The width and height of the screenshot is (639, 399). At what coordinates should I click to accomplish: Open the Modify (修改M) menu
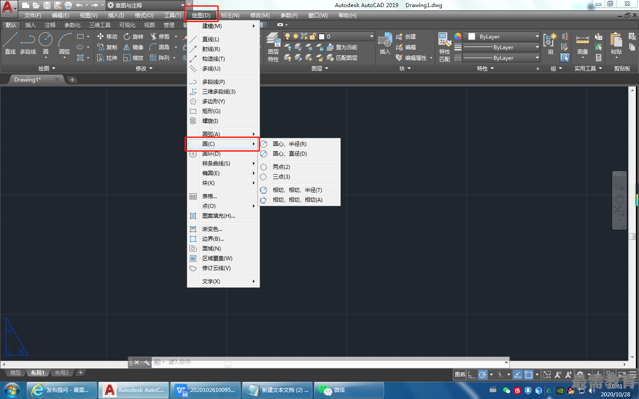coord(260,15)
